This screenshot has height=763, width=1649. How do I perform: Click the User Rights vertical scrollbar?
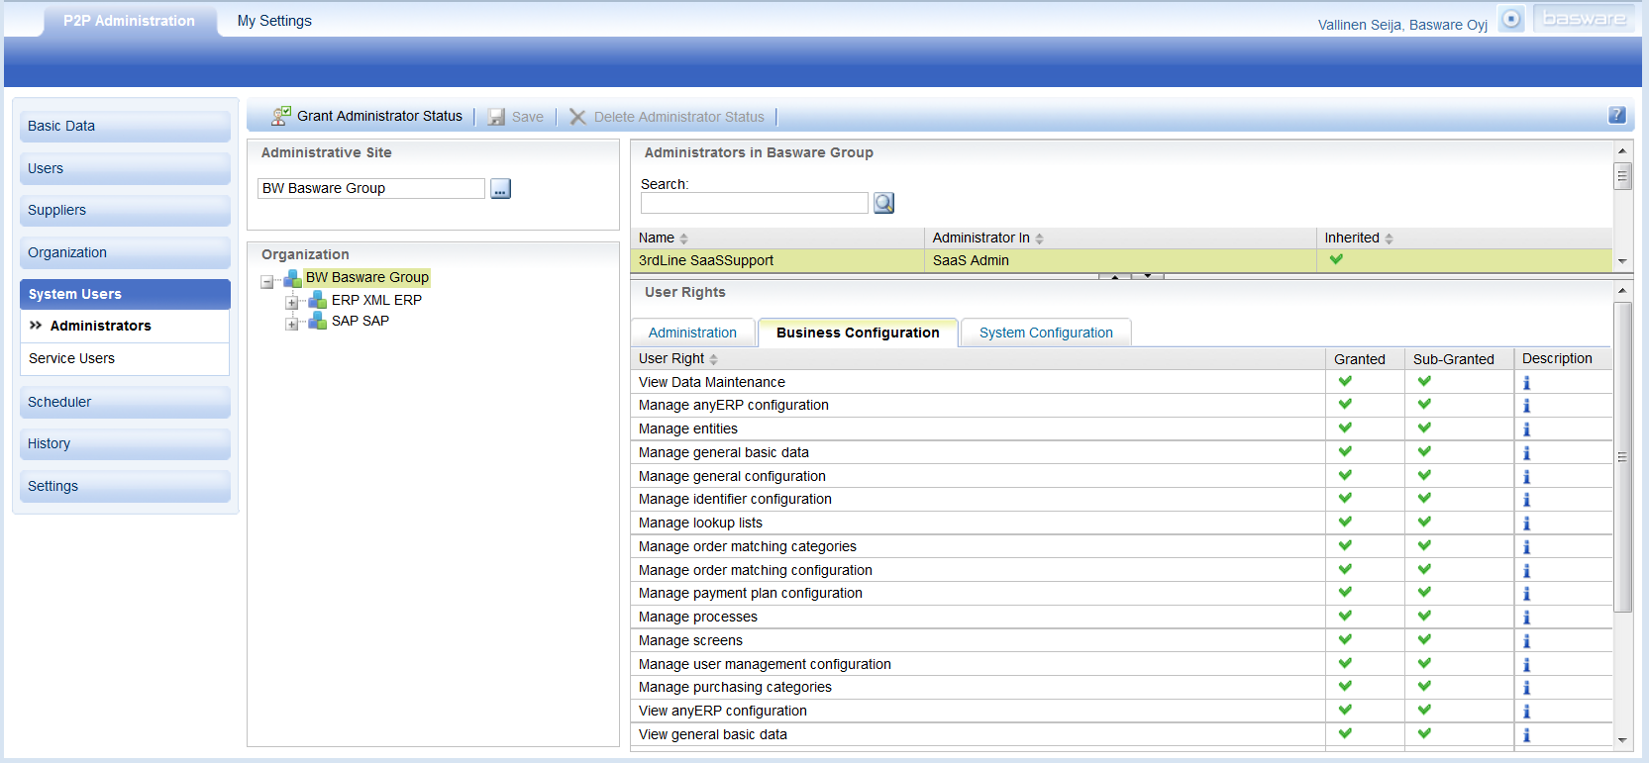pyautogui.click(x=1622, y=455)
